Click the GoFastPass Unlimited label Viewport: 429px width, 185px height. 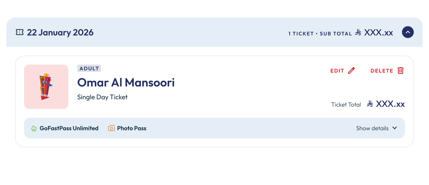tap(69, 128)
